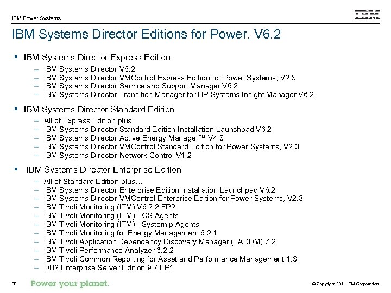Click the 'IBM Tivoli Monitoring (ITM) - System p Agents' line
Screen dimensions: 391x293
tap(122, 225)
